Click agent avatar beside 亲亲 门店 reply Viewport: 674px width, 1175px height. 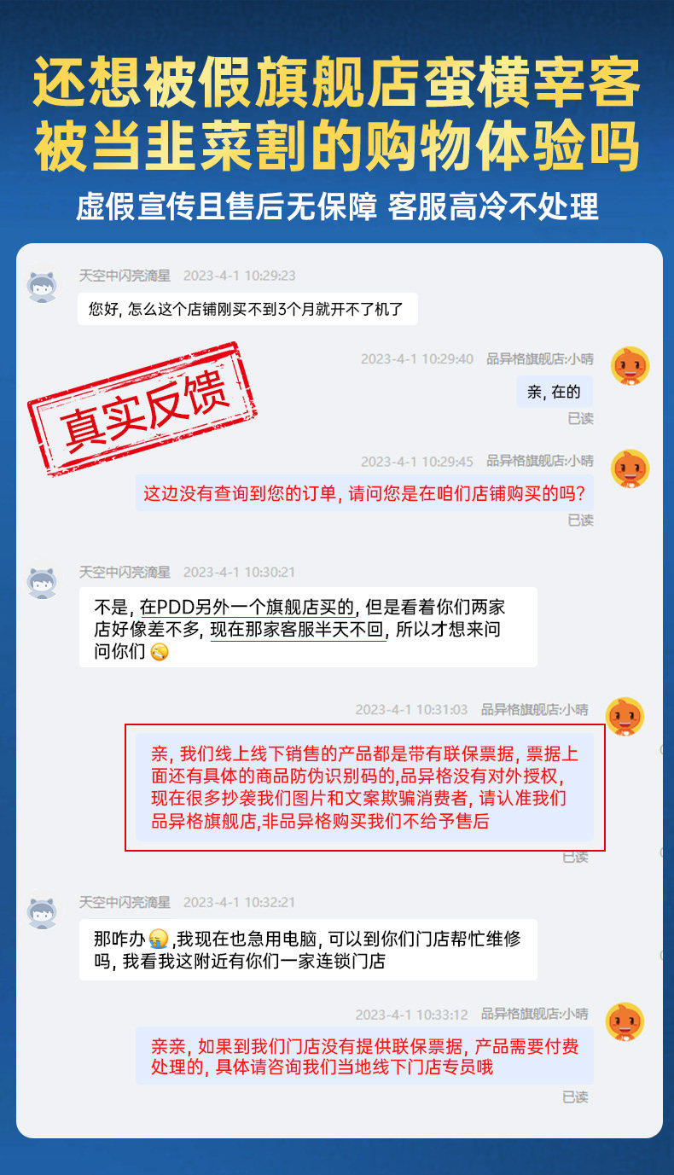coord(625,1021)
